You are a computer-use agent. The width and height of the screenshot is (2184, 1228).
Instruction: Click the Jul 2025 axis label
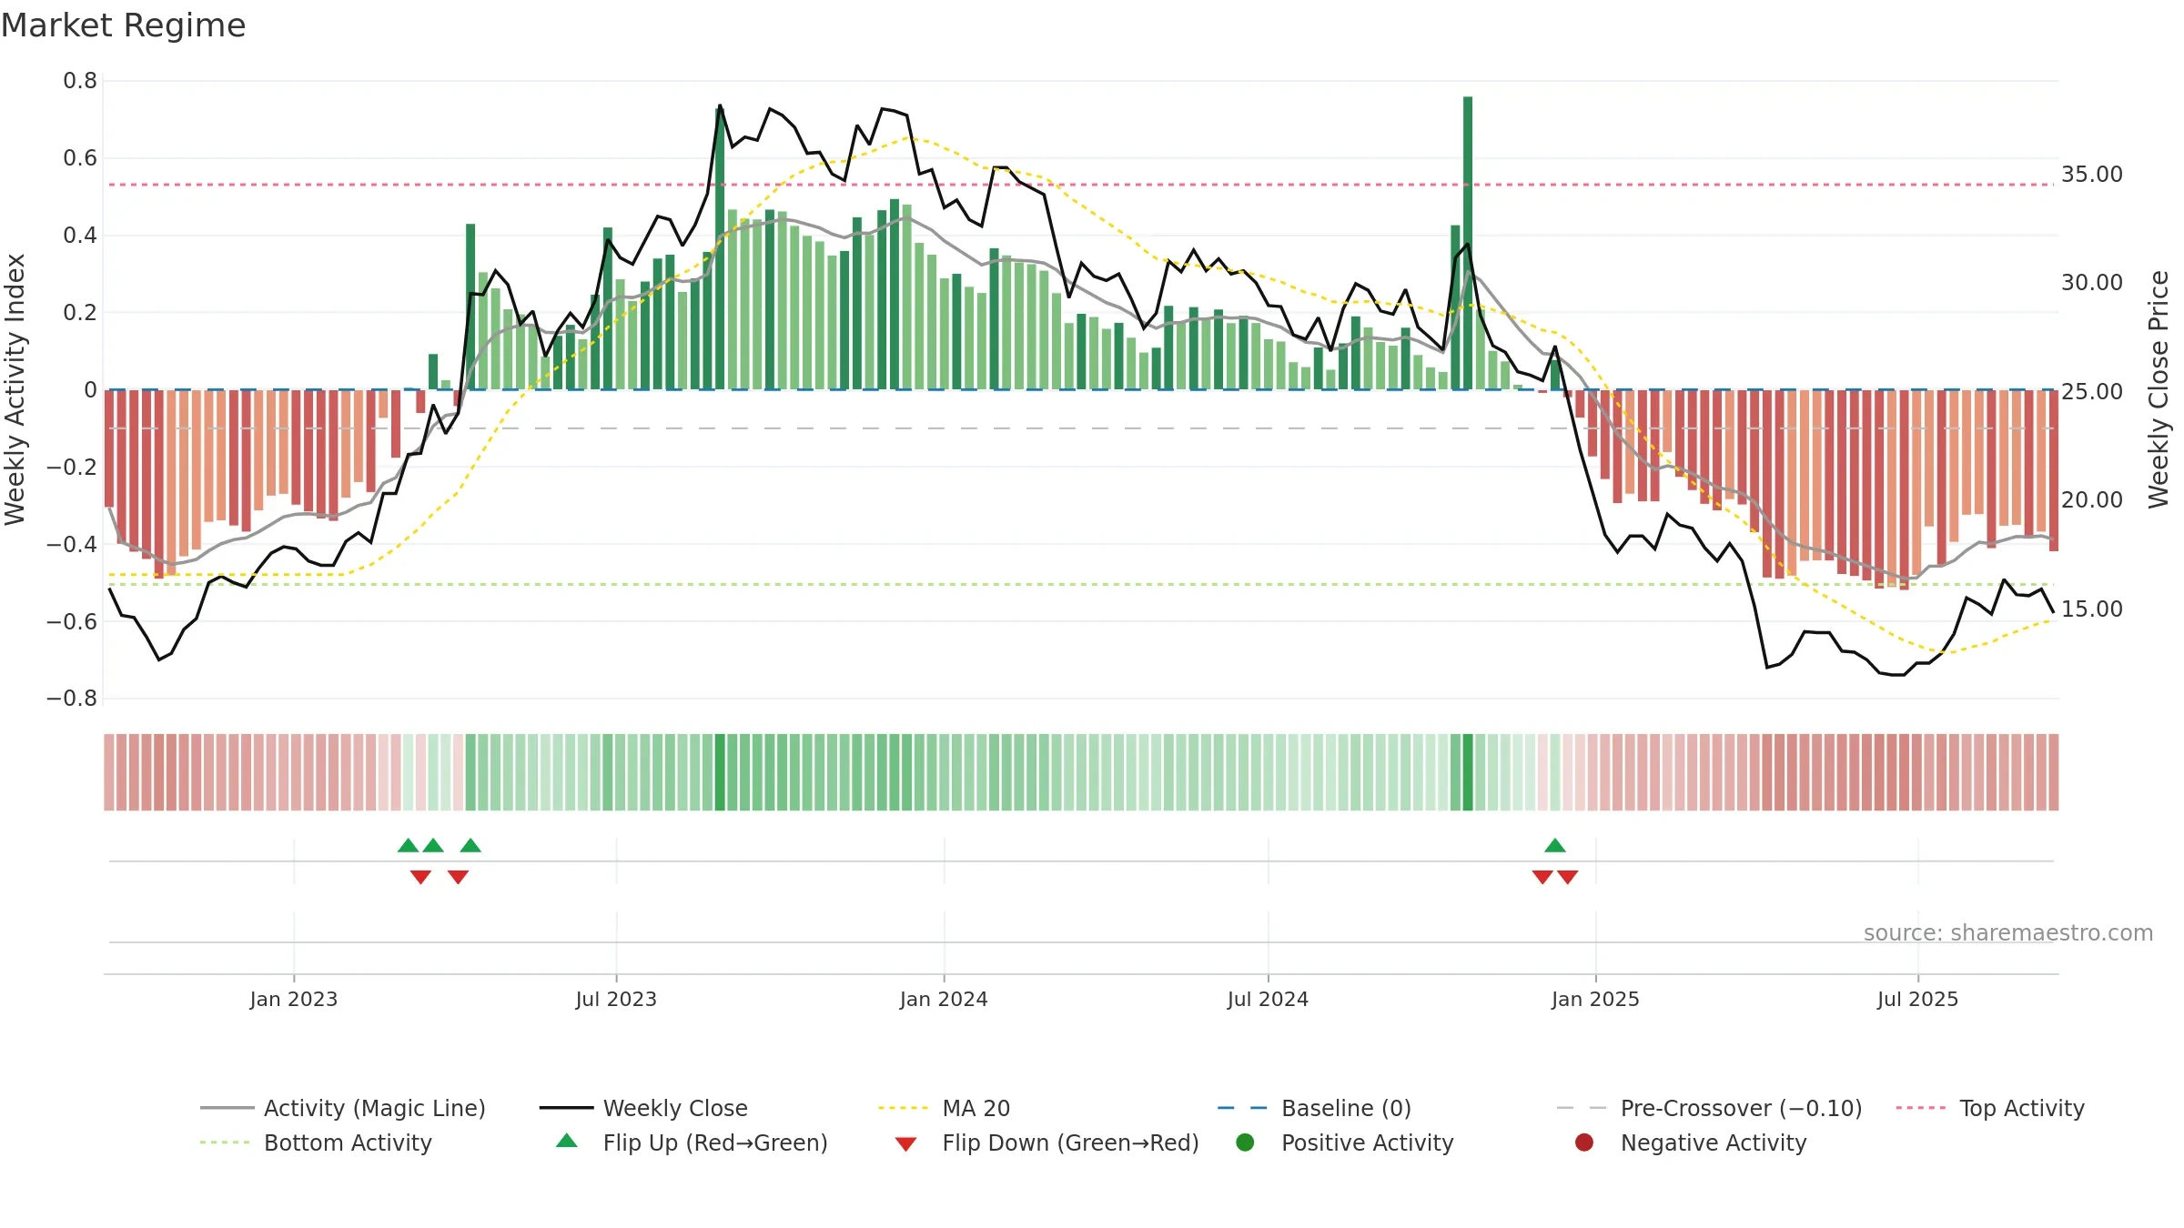point(1917,999)
